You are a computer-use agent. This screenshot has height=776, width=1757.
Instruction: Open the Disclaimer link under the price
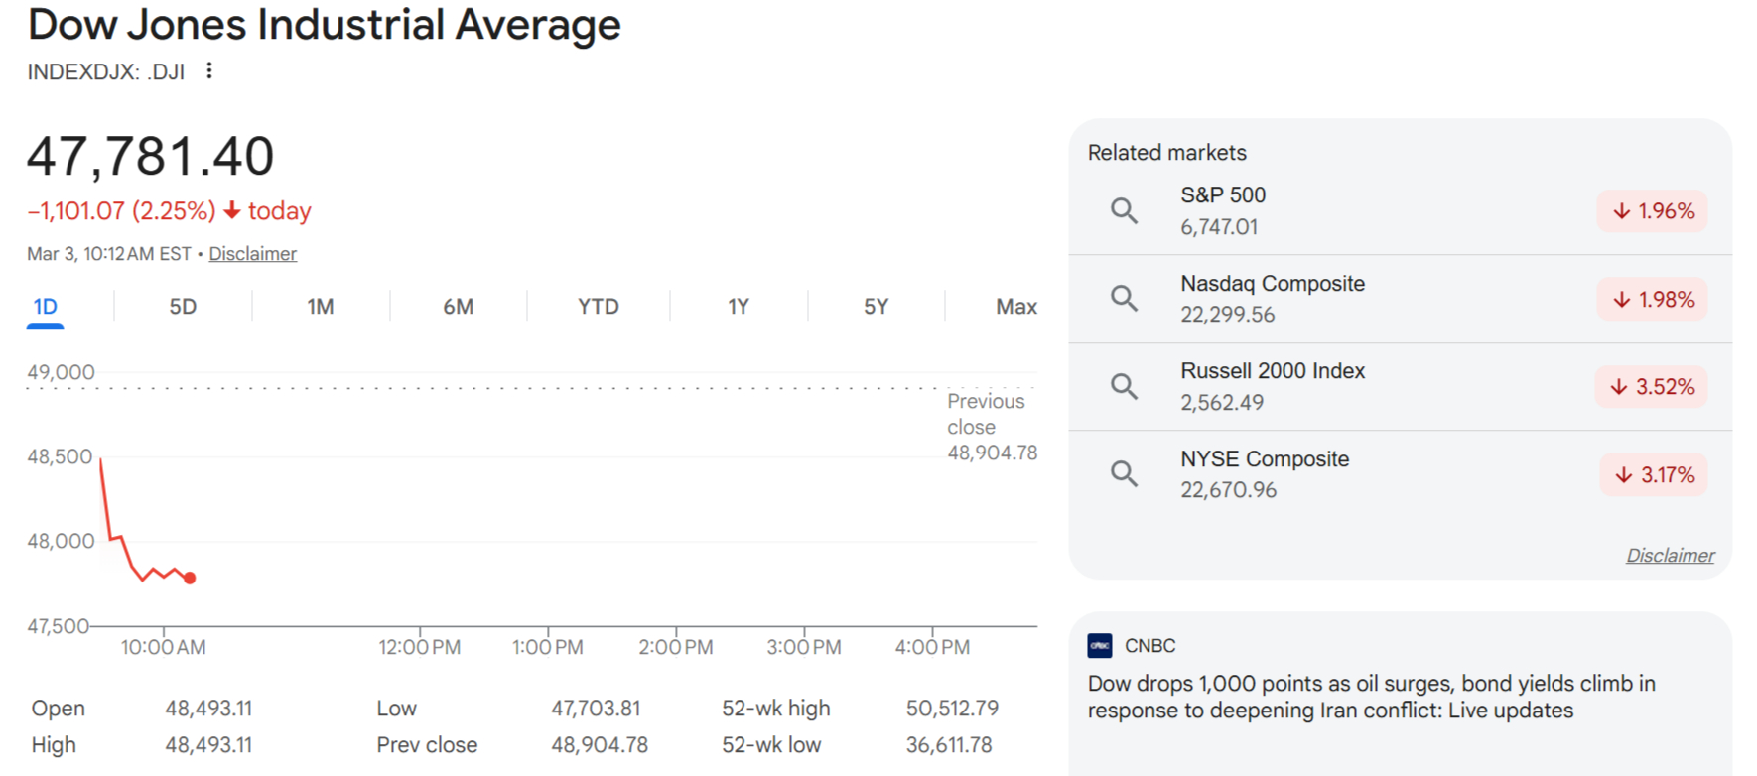tap(252, 254)
